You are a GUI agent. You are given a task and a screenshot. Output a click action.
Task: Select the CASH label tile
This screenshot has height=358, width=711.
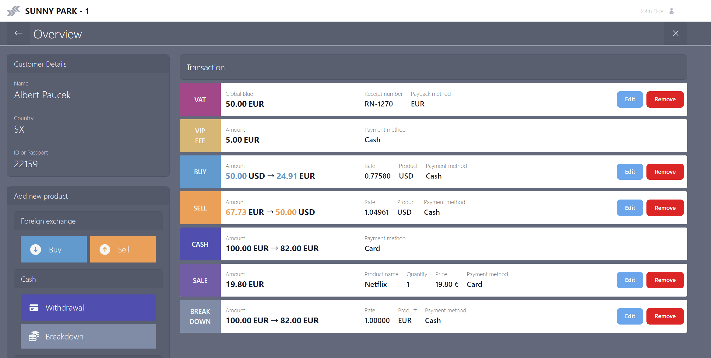click(200, 244)
